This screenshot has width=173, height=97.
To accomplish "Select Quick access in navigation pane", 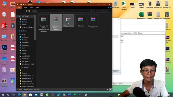I will click(x=25, y=16).
